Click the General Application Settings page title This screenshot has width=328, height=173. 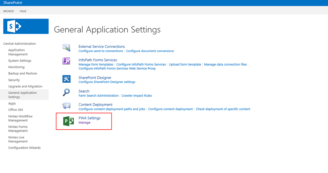107,30
